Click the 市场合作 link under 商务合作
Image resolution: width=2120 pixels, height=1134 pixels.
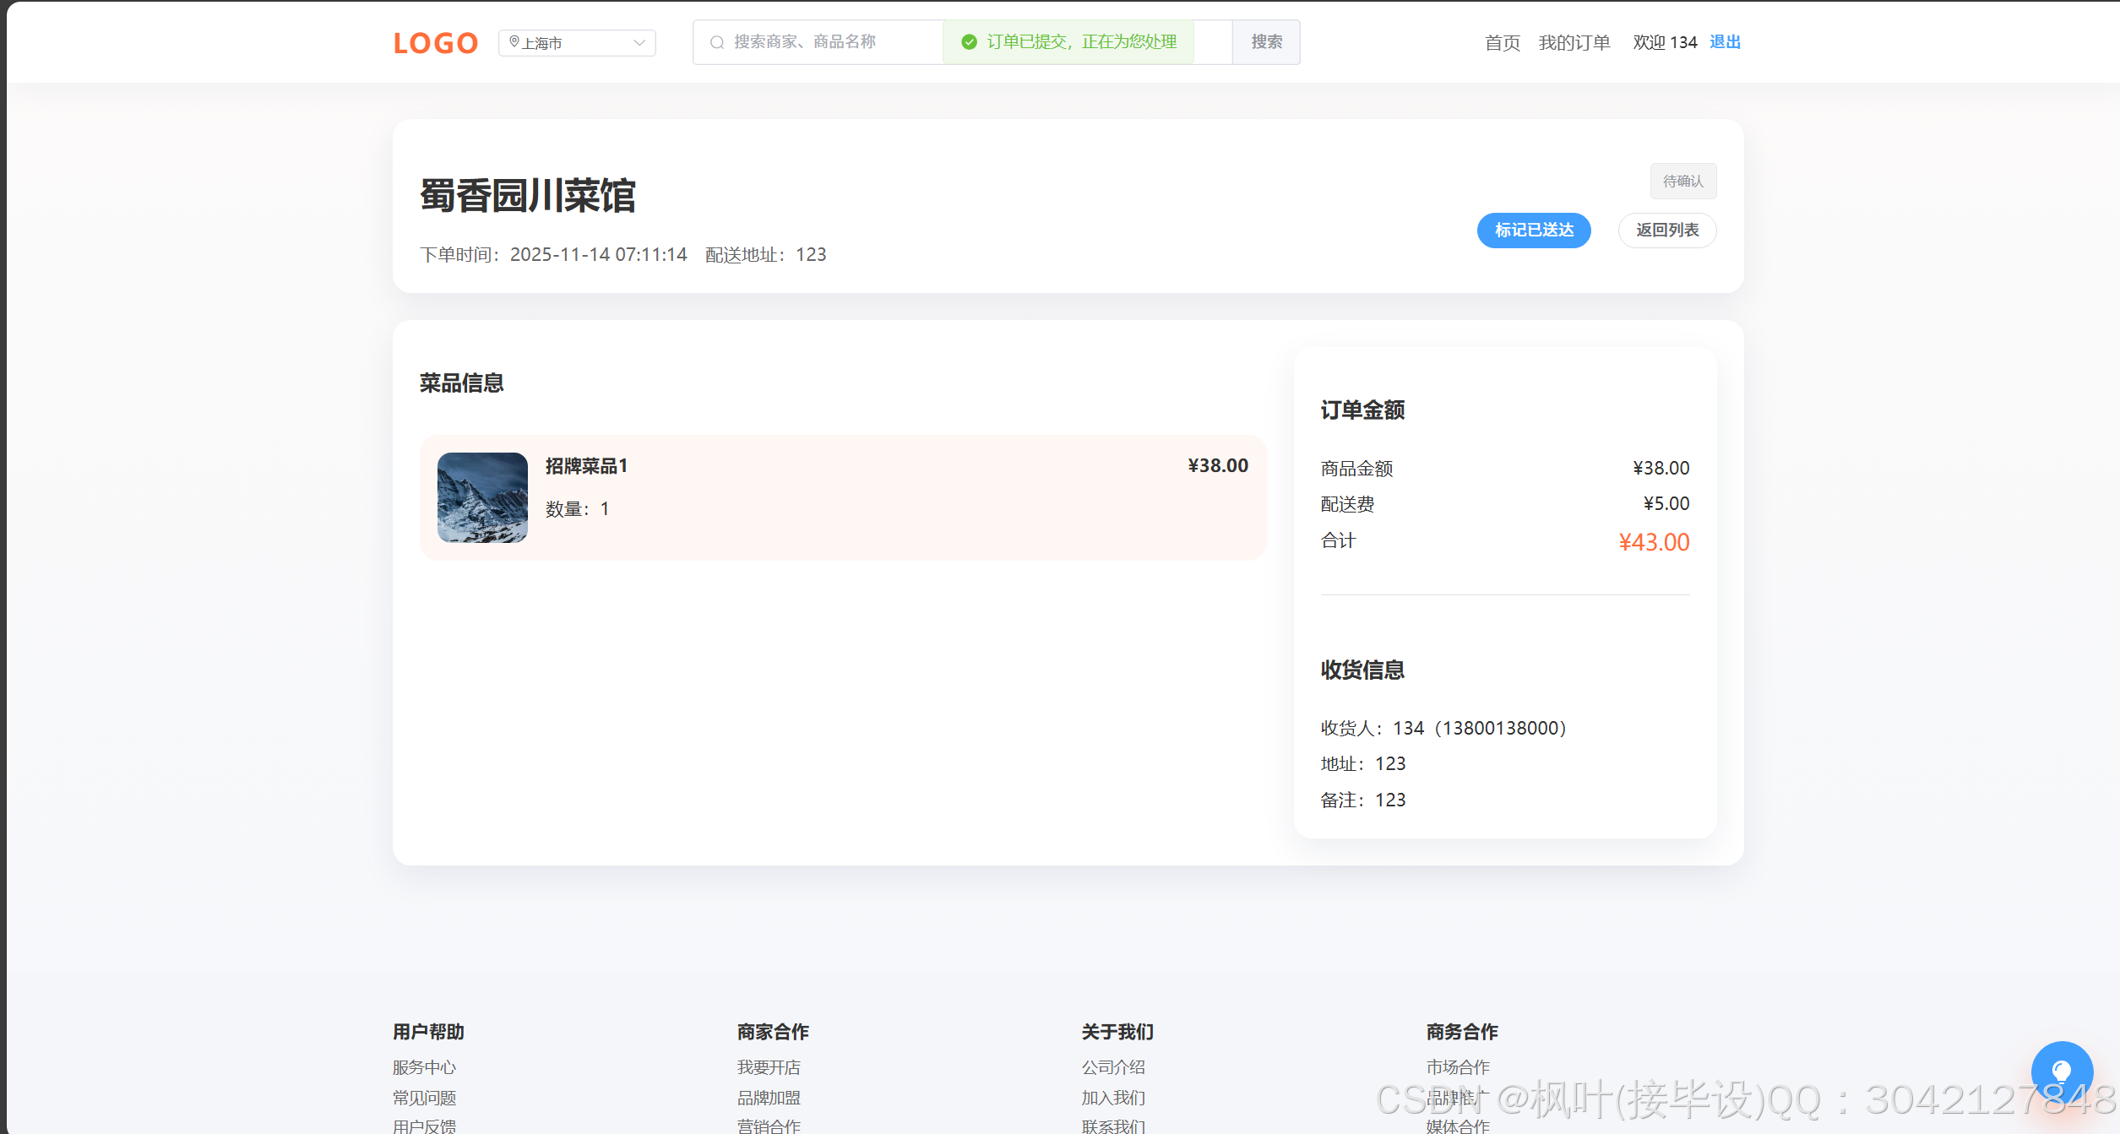click(x=1457, y=1066)
